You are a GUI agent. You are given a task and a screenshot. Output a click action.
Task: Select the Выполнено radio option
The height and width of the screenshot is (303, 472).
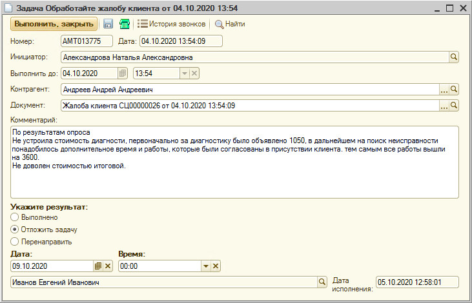(x=15, y=218)
